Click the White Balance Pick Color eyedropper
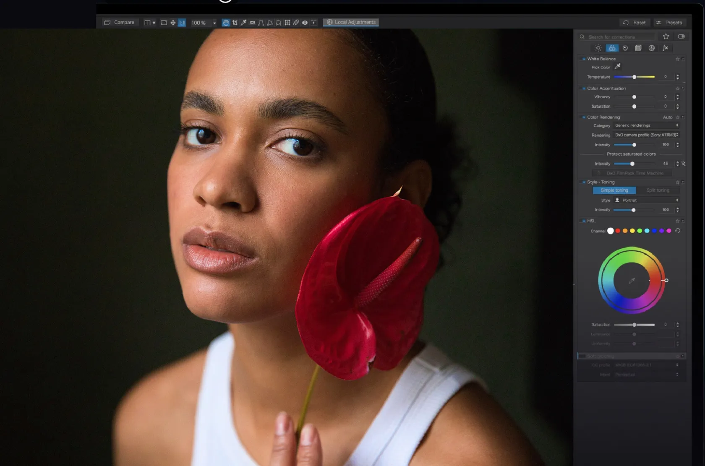Viewport: 705px width, 466px height. point(617,67)
